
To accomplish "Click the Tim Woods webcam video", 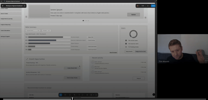I will coord(183,49).
